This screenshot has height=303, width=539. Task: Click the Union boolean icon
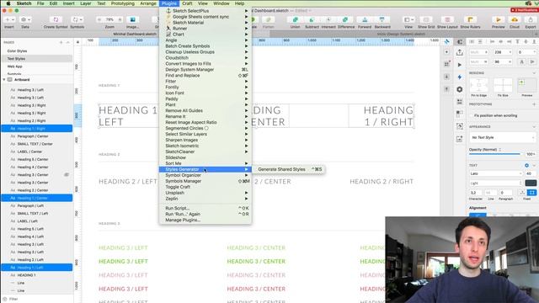pos(296,19)
